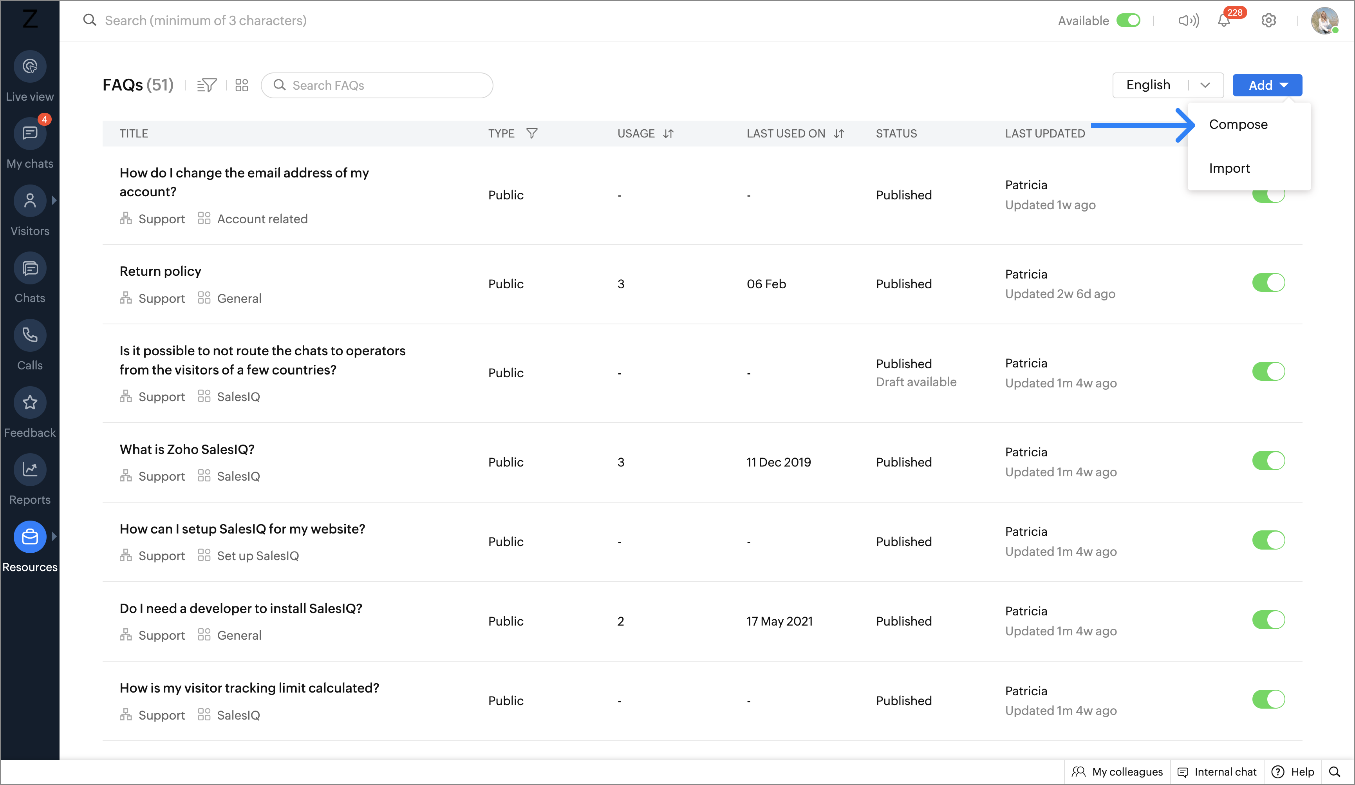Select Compose from the Add menu
The width and height of the screenshot is (1355, 785).
(x=1238, y=124)
